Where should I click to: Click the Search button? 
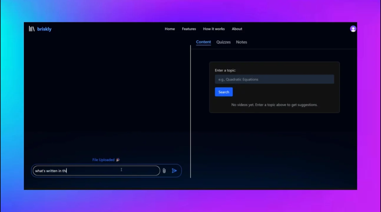pos(224,92)
